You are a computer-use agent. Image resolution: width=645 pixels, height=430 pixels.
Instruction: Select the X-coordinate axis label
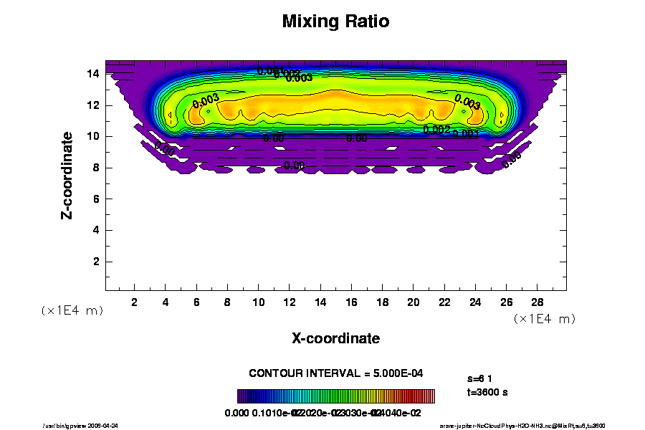335,338
